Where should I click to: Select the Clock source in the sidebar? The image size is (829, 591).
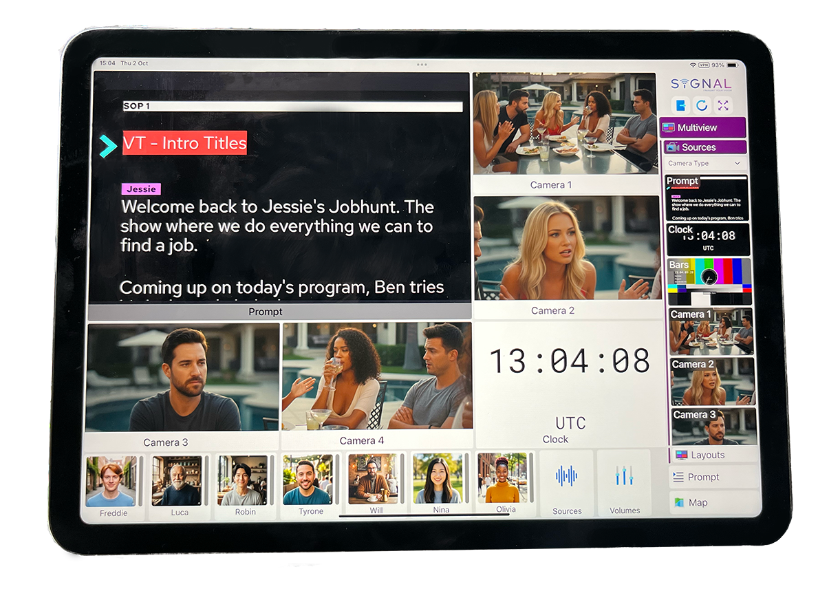click(x=709, y=237)
